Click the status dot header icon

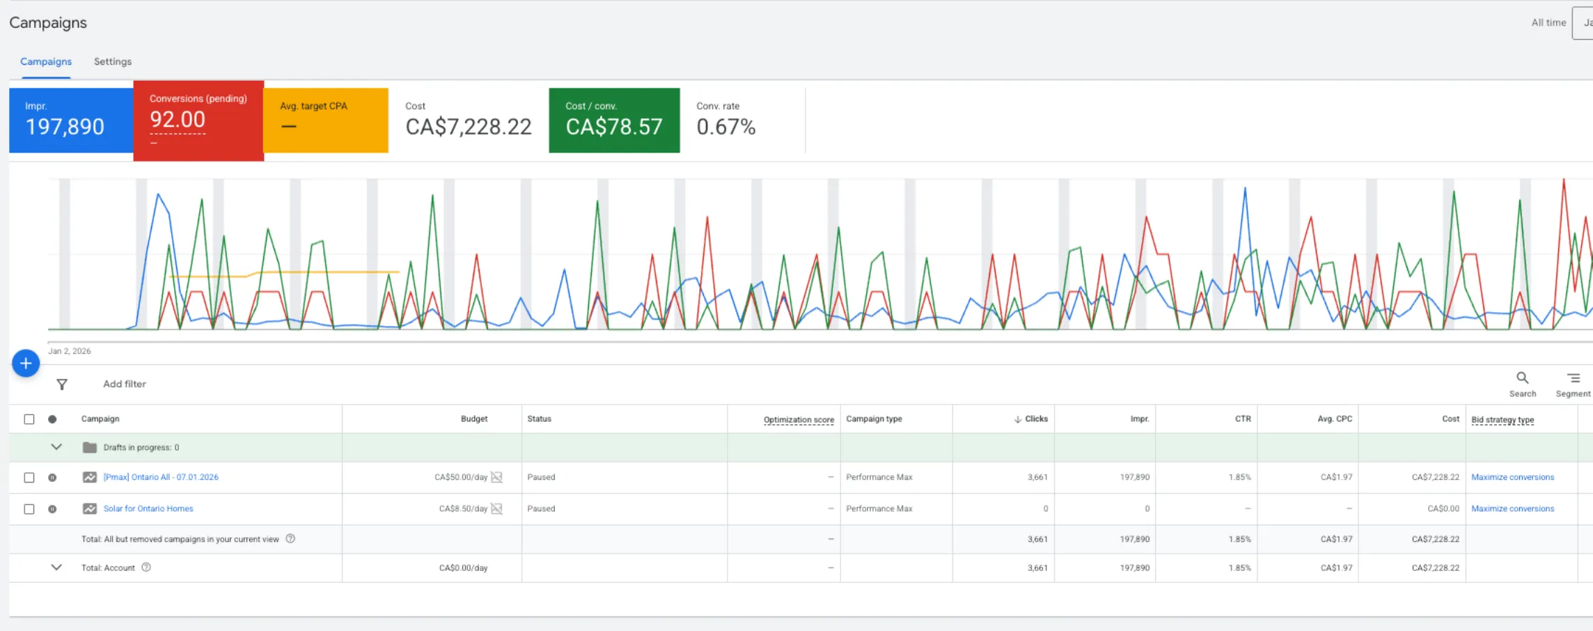pos(52,419)
